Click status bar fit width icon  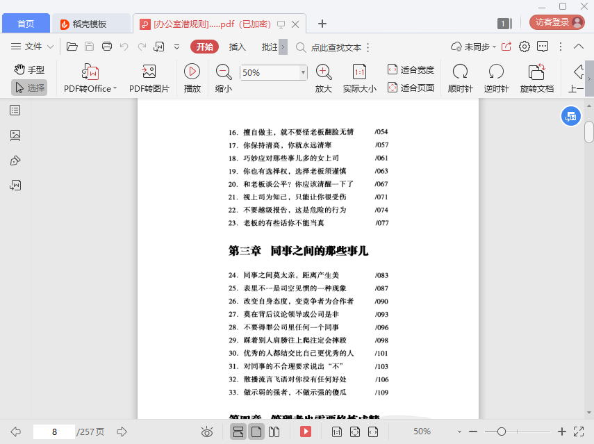click(x=373, y=432)
